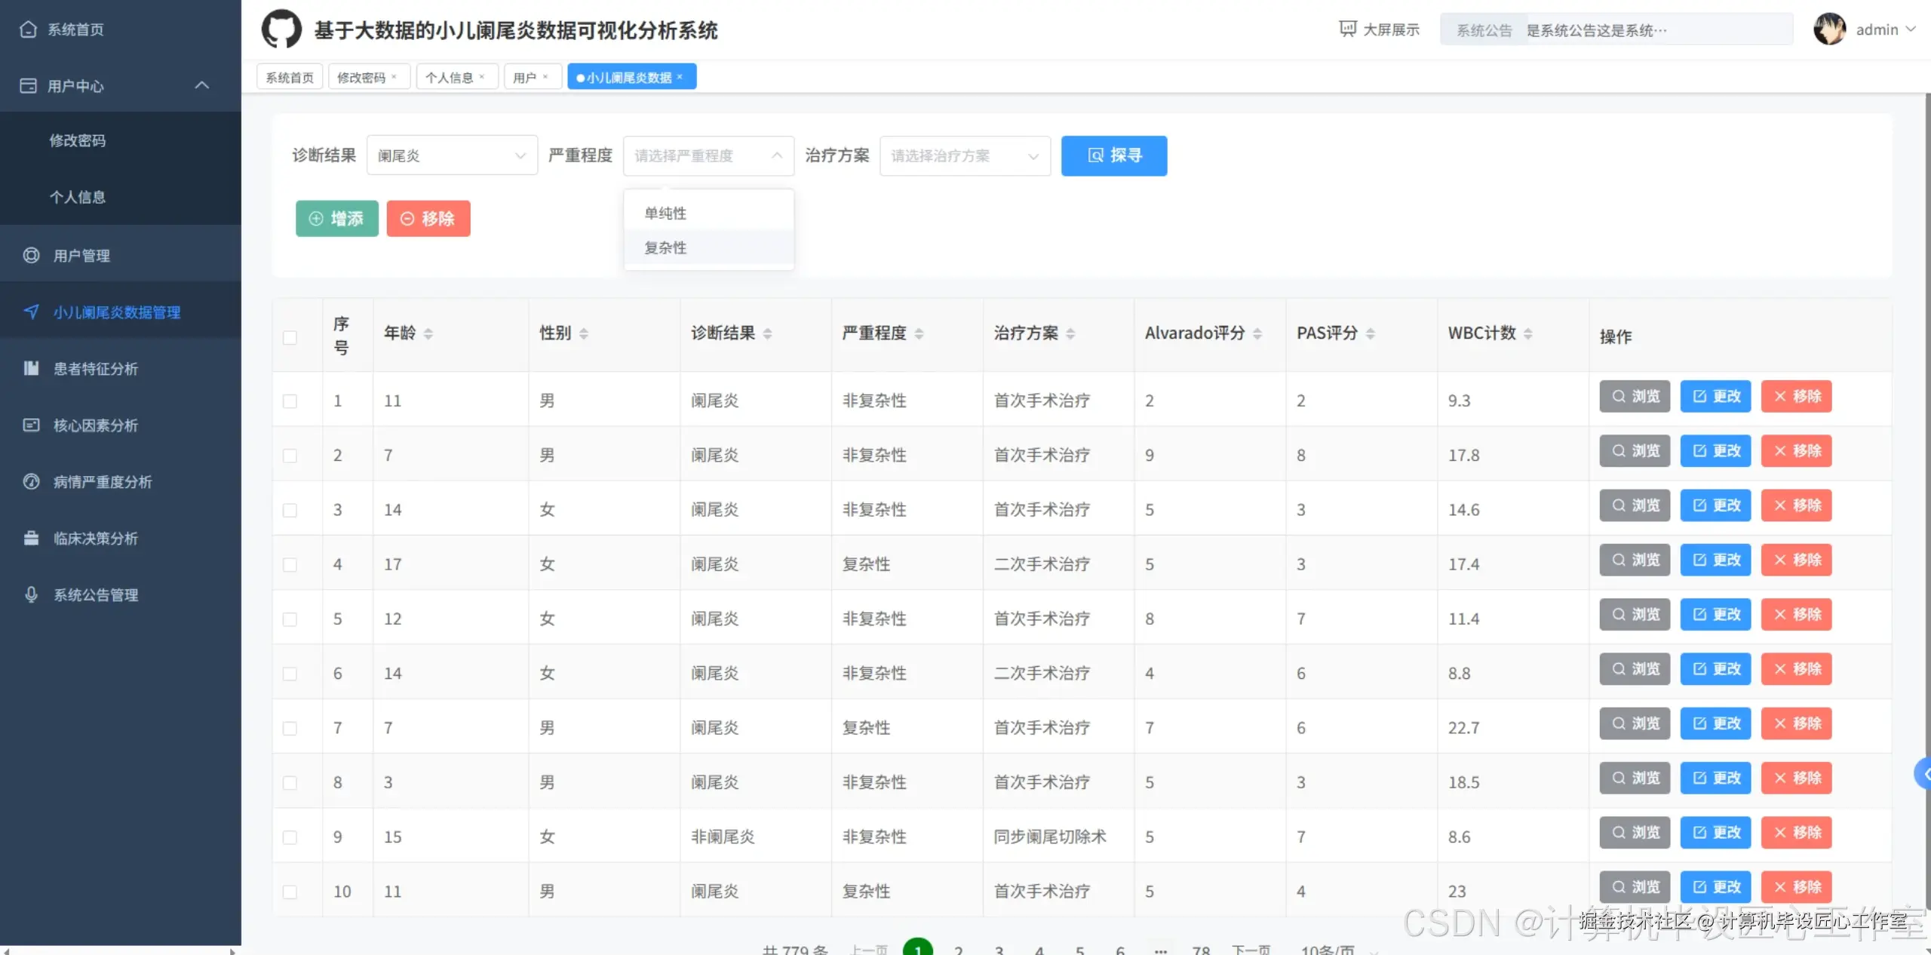Click the 增添 add button

336,218
